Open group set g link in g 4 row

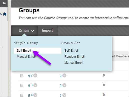pyautogui.click(x=61, y=95)
